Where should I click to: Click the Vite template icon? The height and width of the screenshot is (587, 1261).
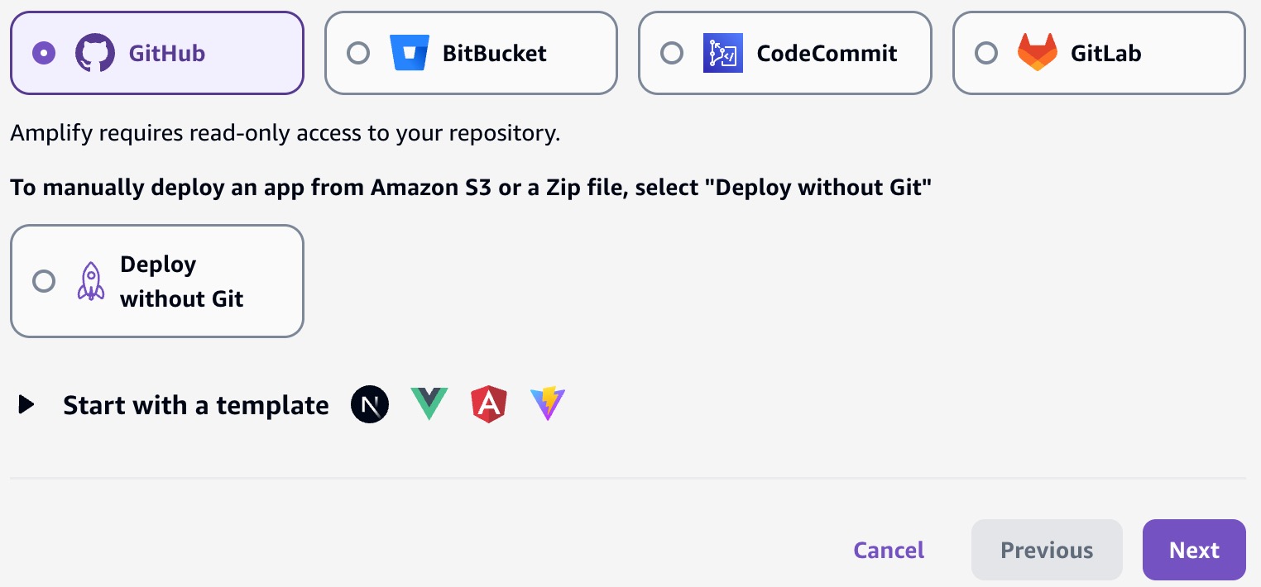[x=548, y=404]
